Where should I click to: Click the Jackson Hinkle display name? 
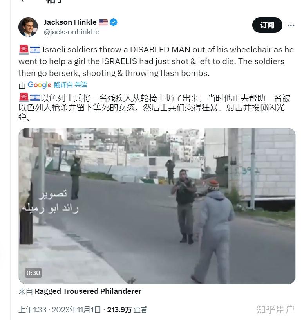(70, 22)
